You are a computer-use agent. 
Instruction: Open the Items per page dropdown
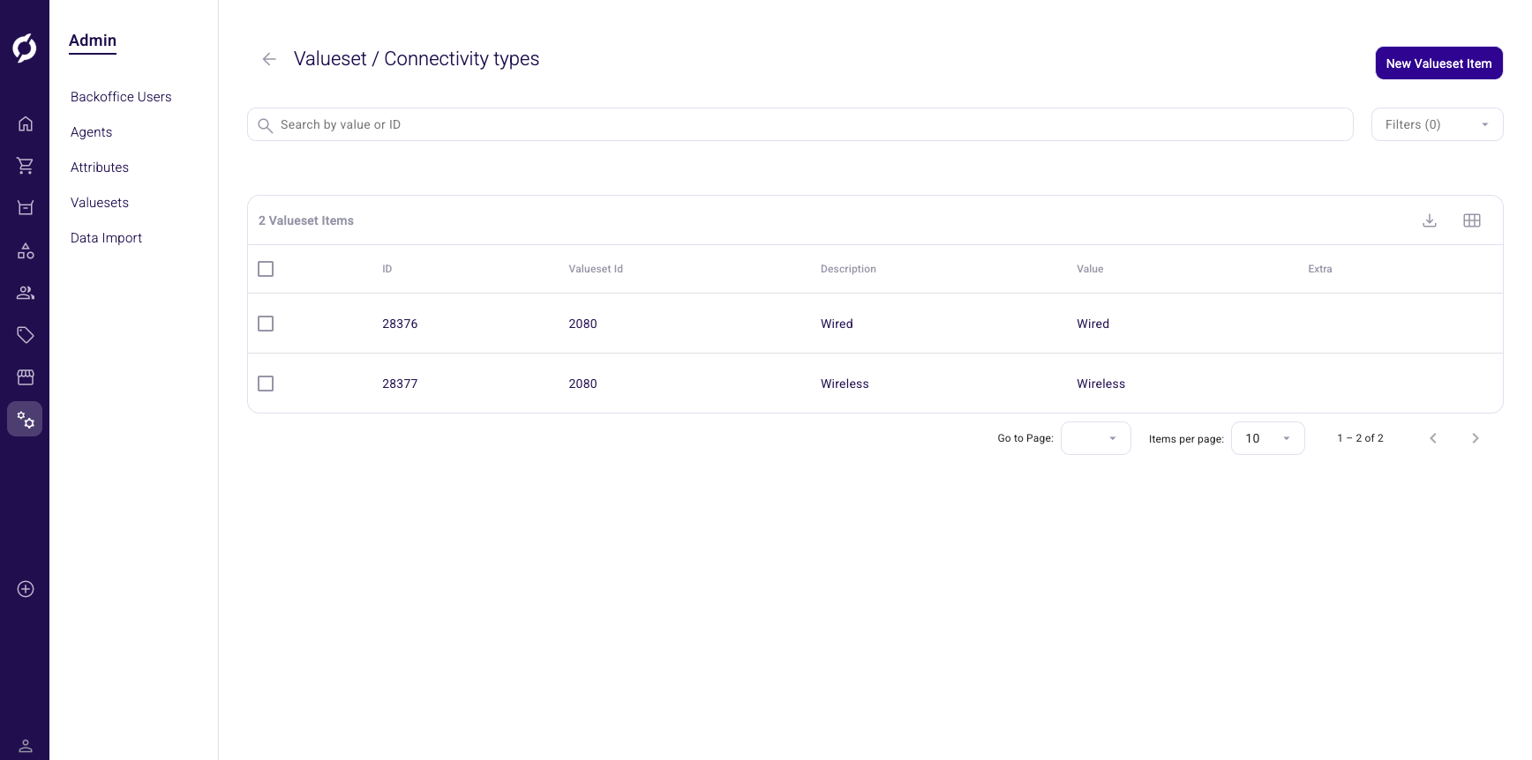pyautogui.click(x=1267, y=438)
